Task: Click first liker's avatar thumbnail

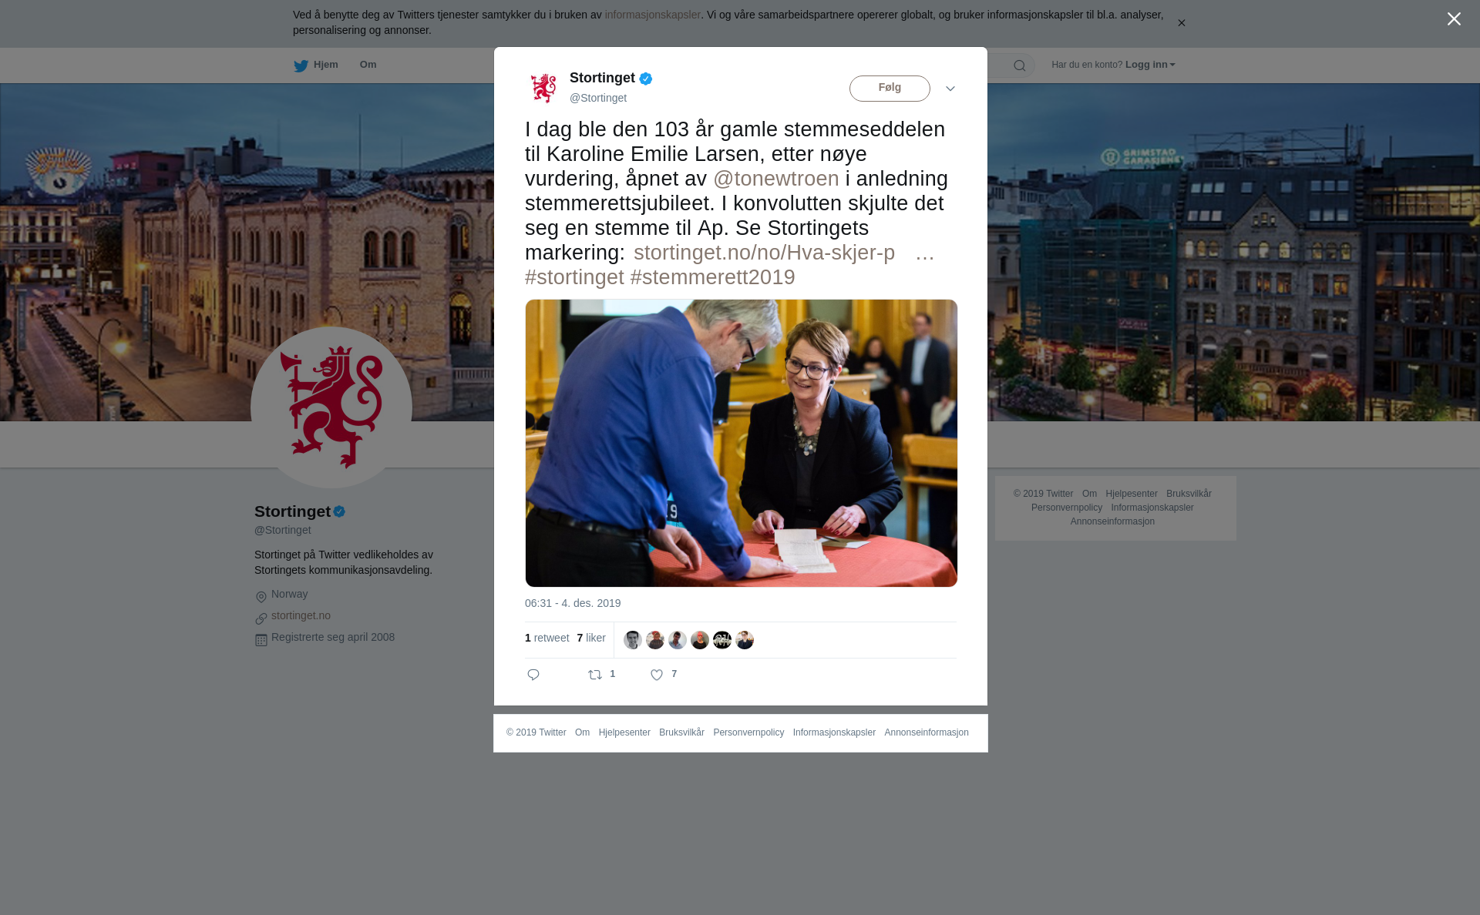Action: pyautogui.click(x=633, y=640)
